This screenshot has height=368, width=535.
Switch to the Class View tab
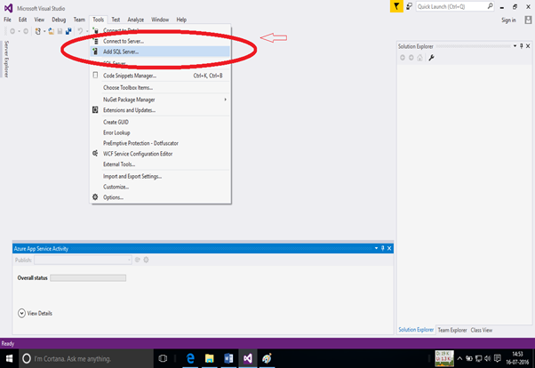coord(482,330)
